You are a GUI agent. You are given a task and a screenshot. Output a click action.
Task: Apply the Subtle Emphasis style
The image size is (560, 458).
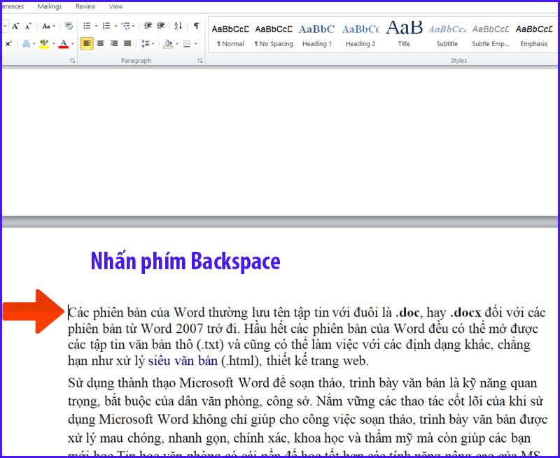tap(491, 36)
